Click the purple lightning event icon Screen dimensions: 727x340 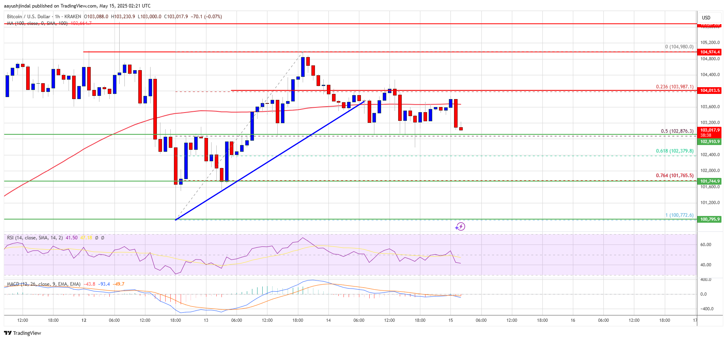460,227
